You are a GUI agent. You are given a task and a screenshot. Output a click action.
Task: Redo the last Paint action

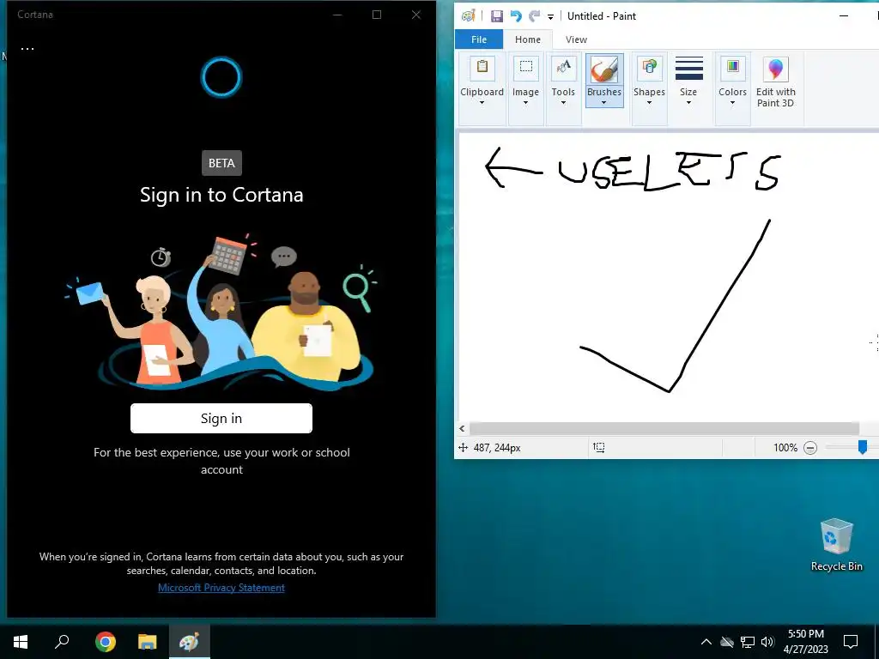534,16
